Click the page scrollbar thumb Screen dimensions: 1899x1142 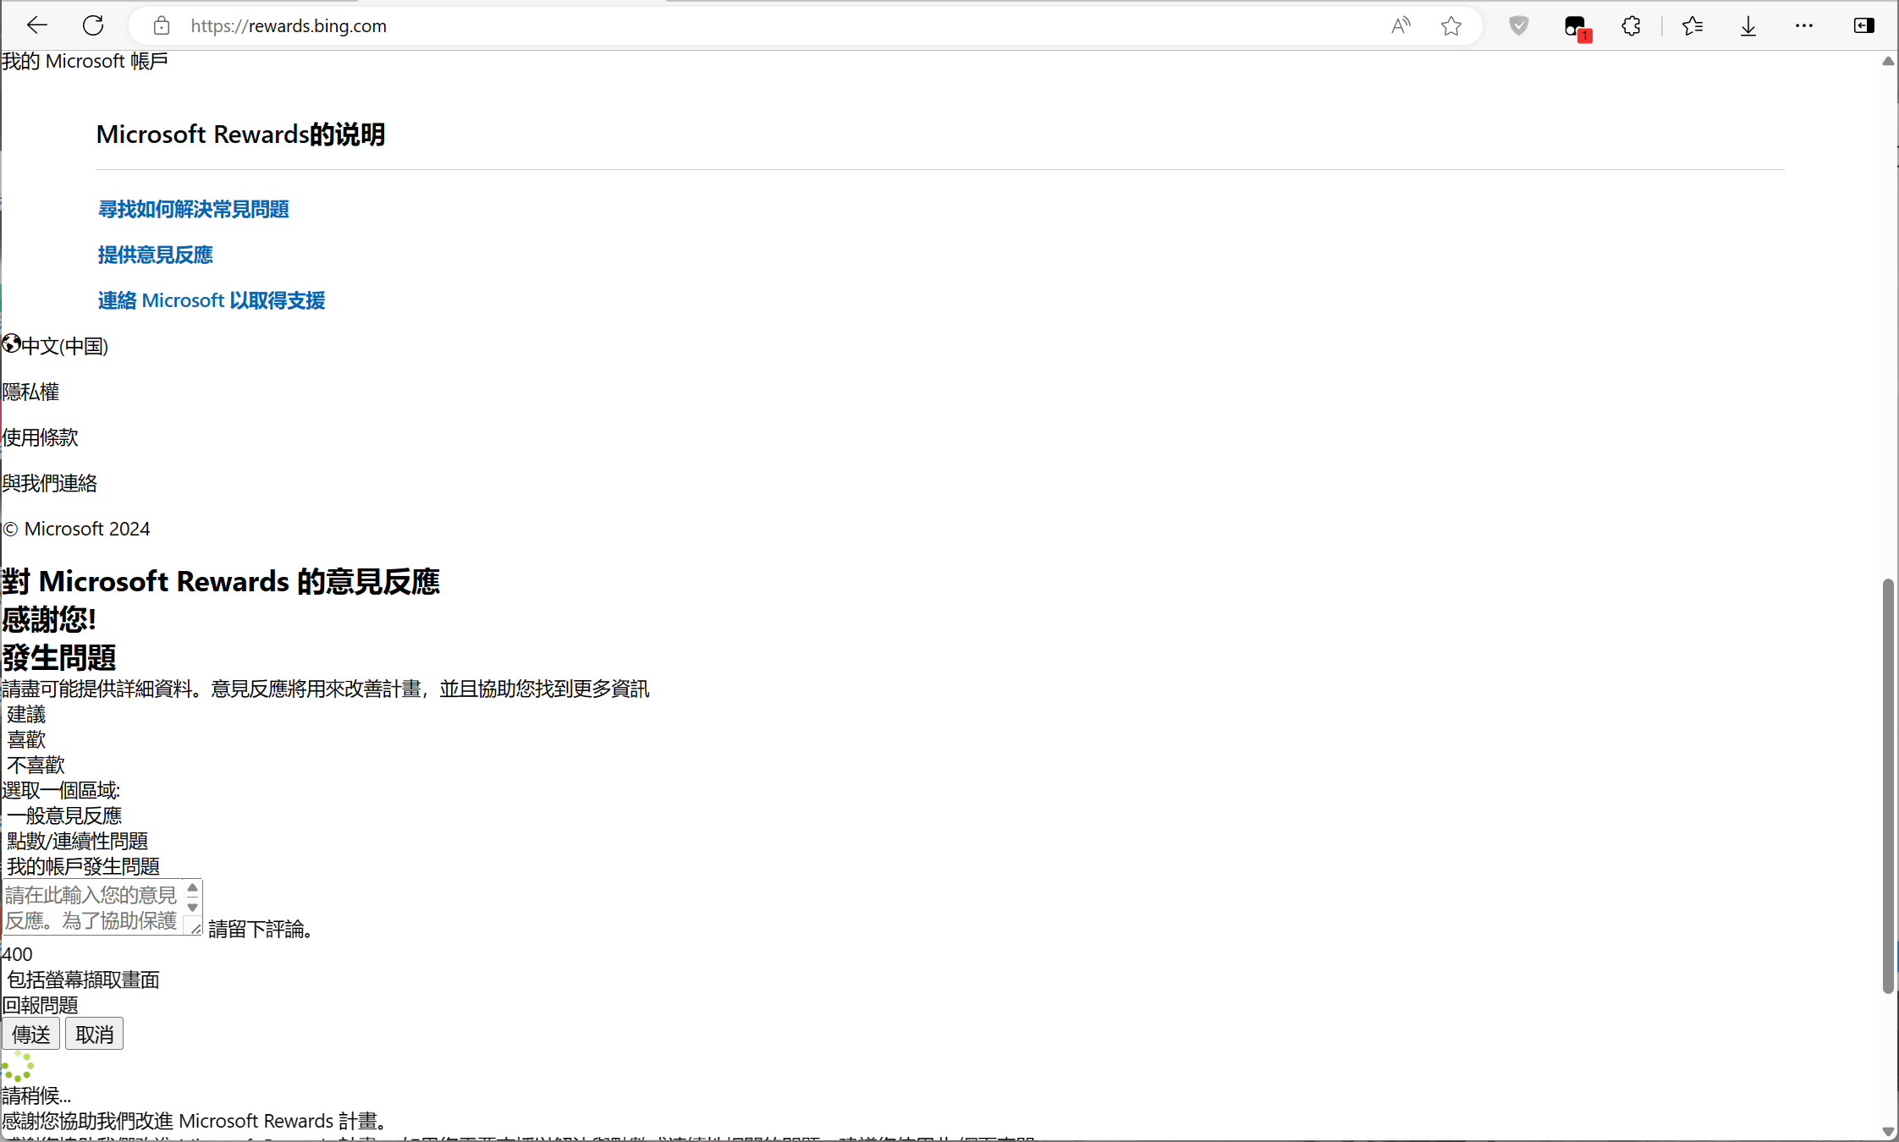[x=1888, y=787]
